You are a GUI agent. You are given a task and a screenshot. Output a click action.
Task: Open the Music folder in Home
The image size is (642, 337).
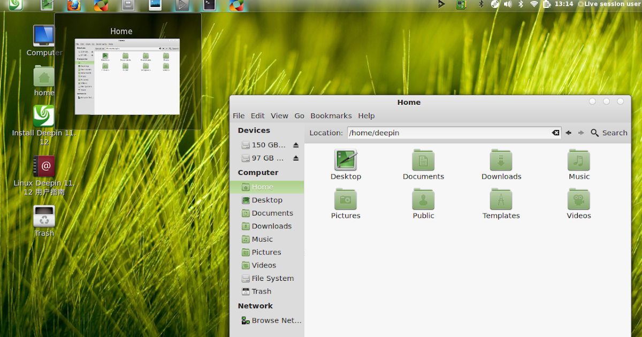pos(578,160)
